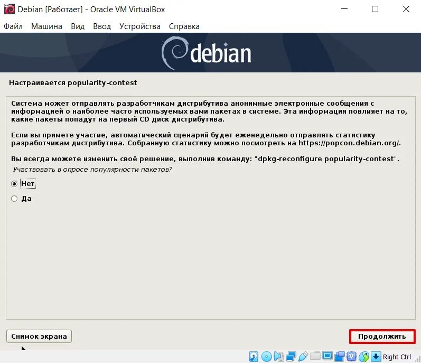
Task: Click the "Участвовать в опросе популярности пакетов?" question
Action: (x=92, y=170)
